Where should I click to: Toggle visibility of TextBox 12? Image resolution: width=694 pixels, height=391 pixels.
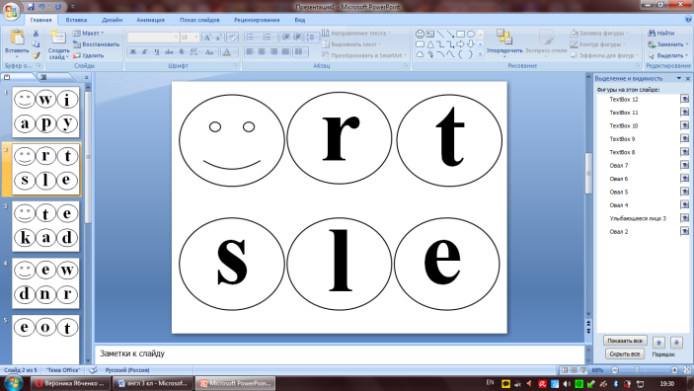coord(684,99)
